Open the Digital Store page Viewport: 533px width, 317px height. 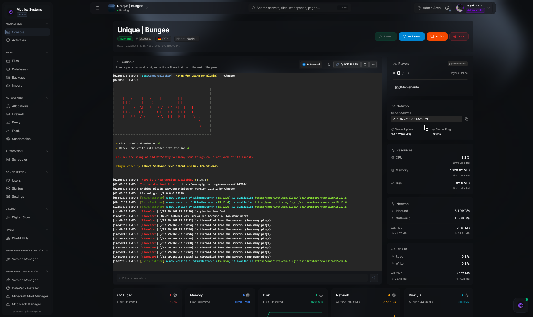point(27,217)
